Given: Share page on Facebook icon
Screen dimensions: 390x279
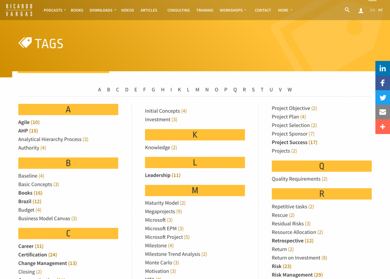Looking at the screenshot, I should [383, 83].
